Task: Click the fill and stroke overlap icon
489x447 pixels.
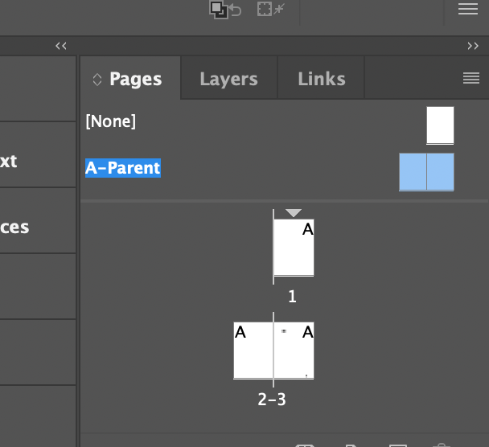Action: (219, 10)
